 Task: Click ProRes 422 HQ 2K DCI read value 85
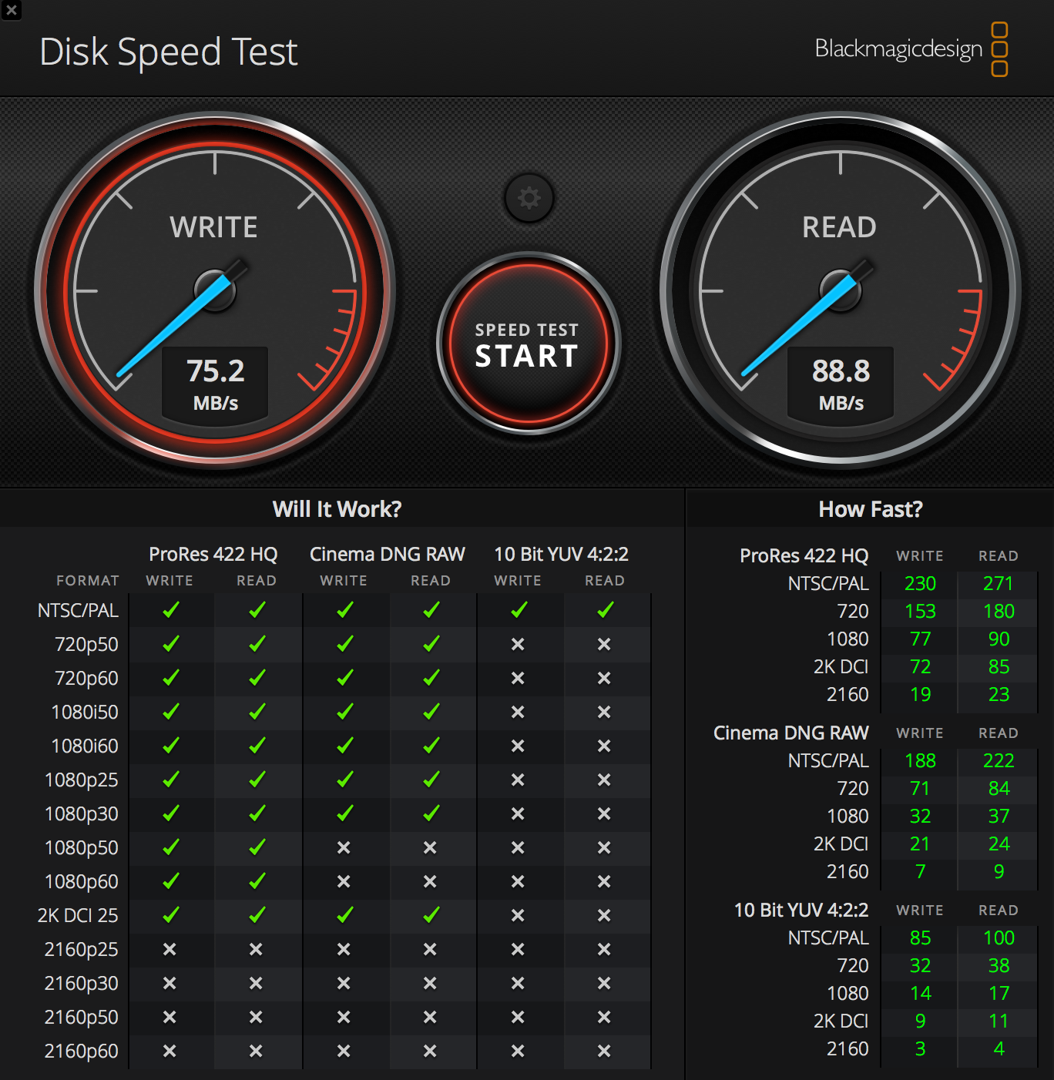(999, 667)
